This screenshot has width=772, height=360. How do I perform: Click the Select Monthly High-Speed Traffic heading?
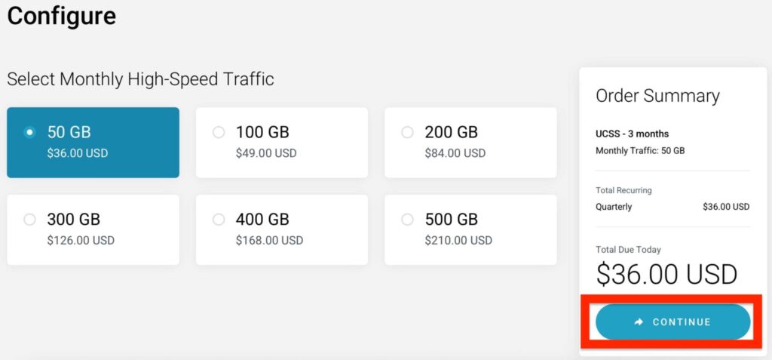pyautogui.click(x=140, y=78)
